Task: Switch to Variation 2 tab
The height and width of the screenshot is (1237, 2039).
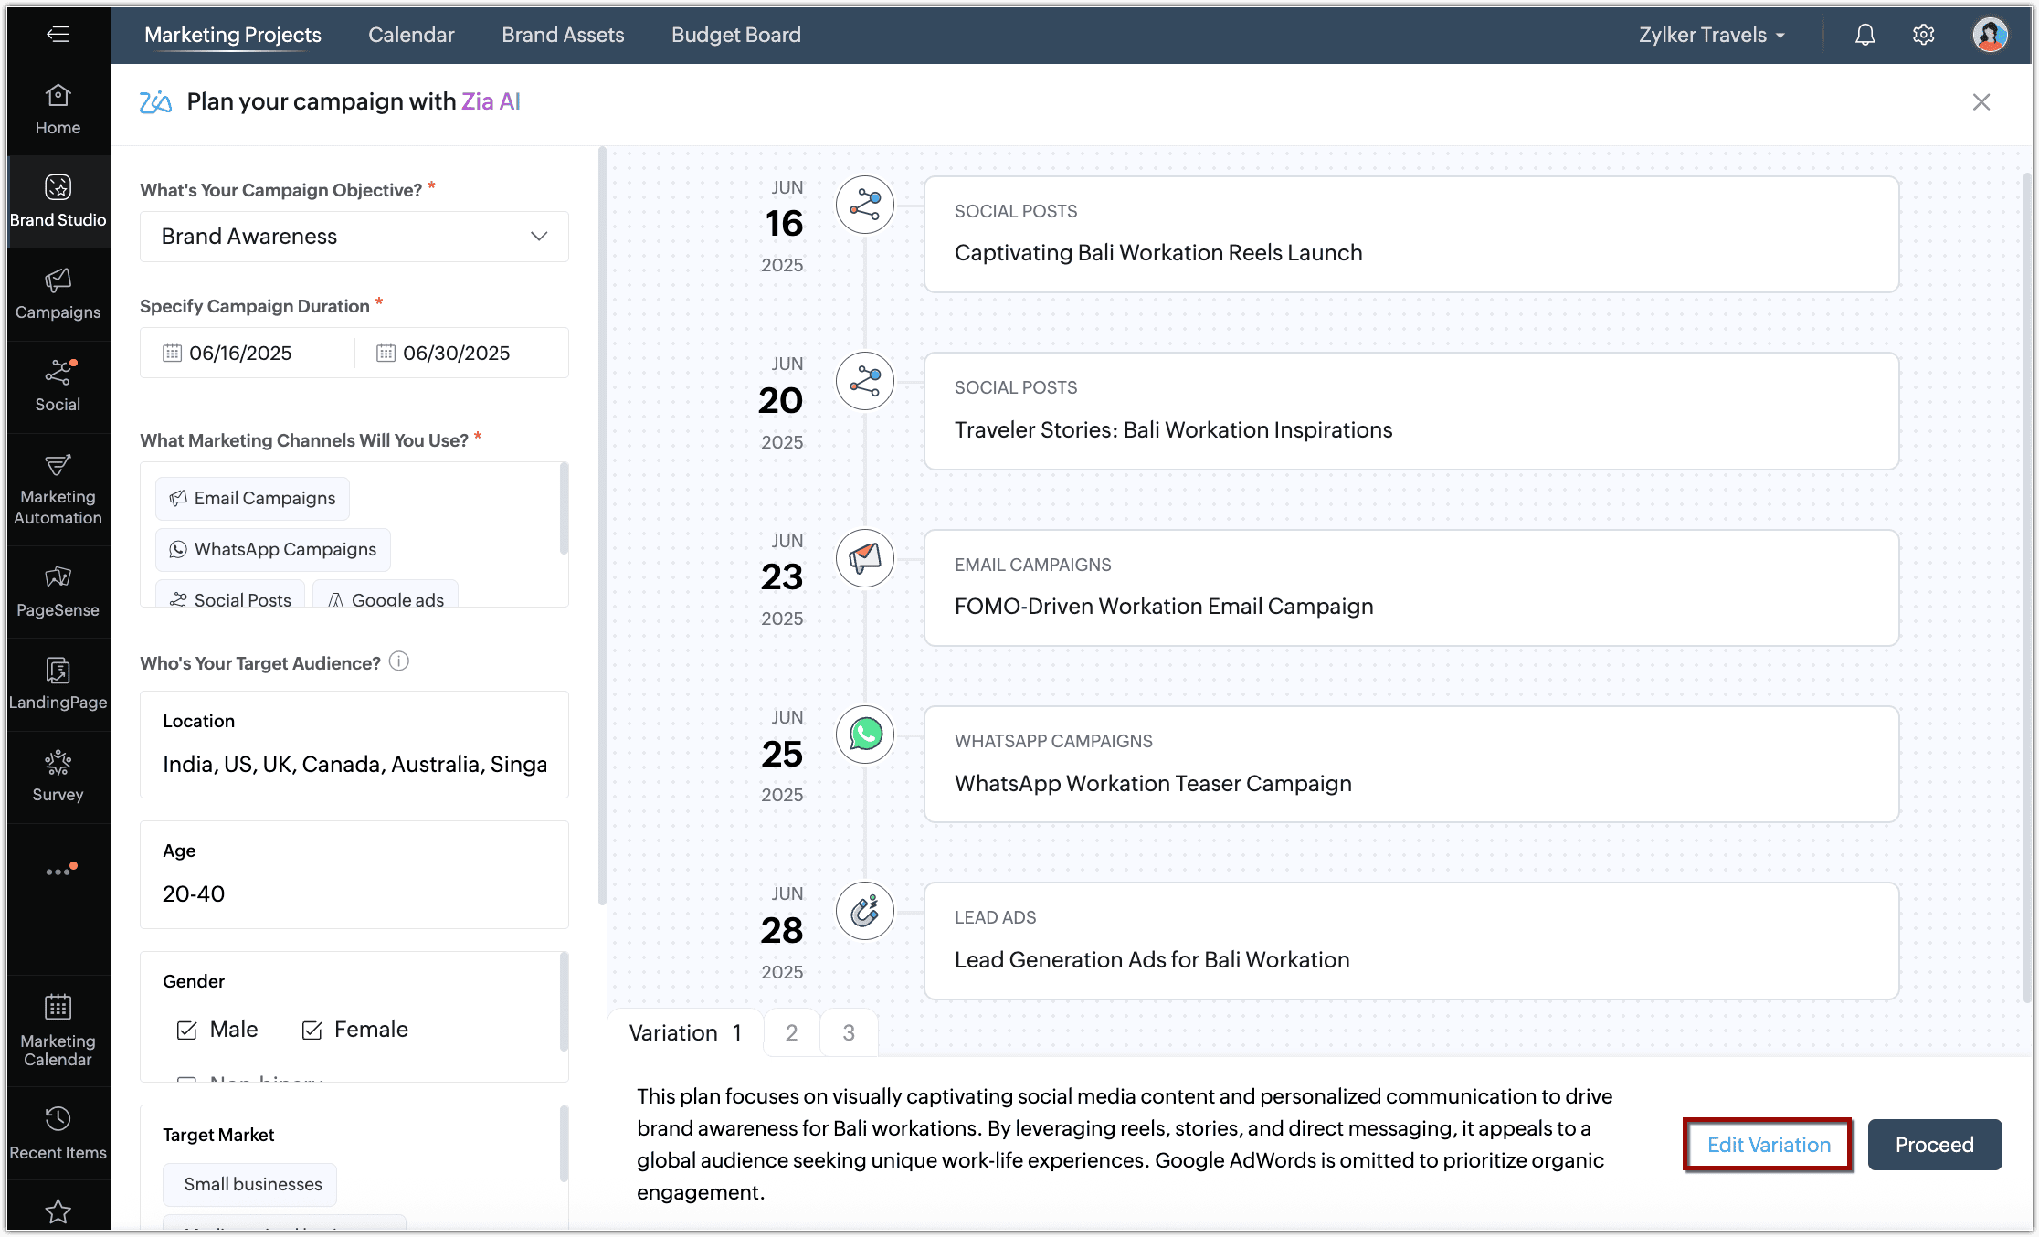Action: click(x=791, y=1032)
